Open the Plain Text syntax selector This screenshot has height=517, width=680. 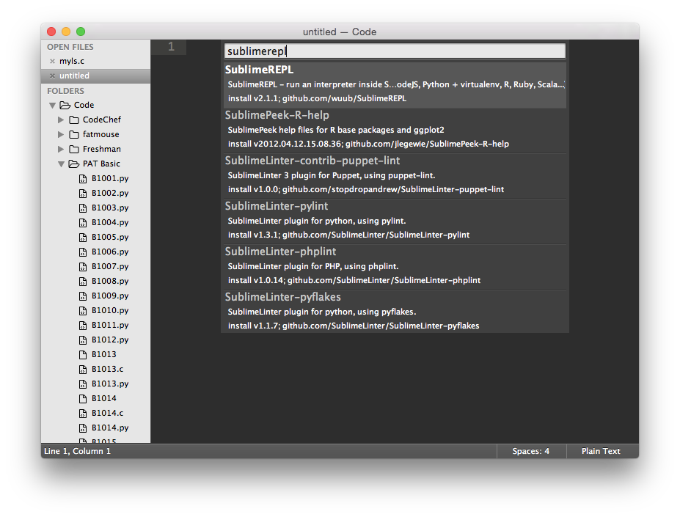(x=601, y=451)
